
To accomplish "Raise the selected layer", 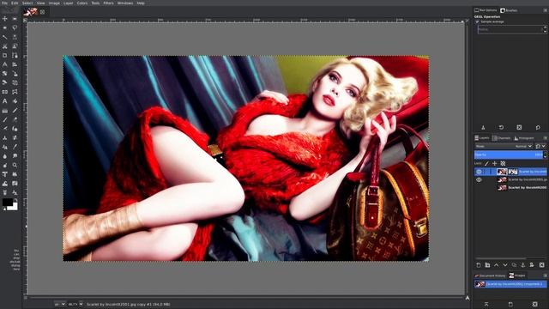I will [496, 265].
